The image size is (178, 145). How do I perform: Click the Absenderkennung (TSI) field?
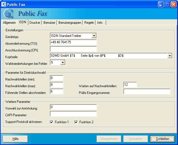pyautogui.click(x=73, y=42)
